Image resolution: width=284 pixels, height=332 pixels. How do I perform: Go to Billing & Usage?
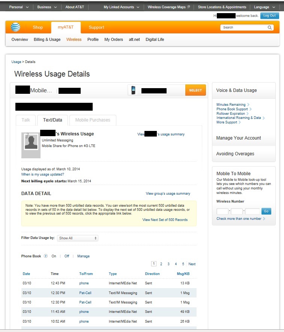(x=47, y=40)
